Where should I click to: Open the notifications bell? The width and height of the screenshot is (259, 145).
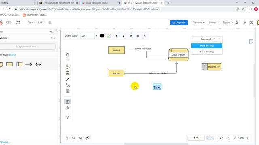pos(237,23)
